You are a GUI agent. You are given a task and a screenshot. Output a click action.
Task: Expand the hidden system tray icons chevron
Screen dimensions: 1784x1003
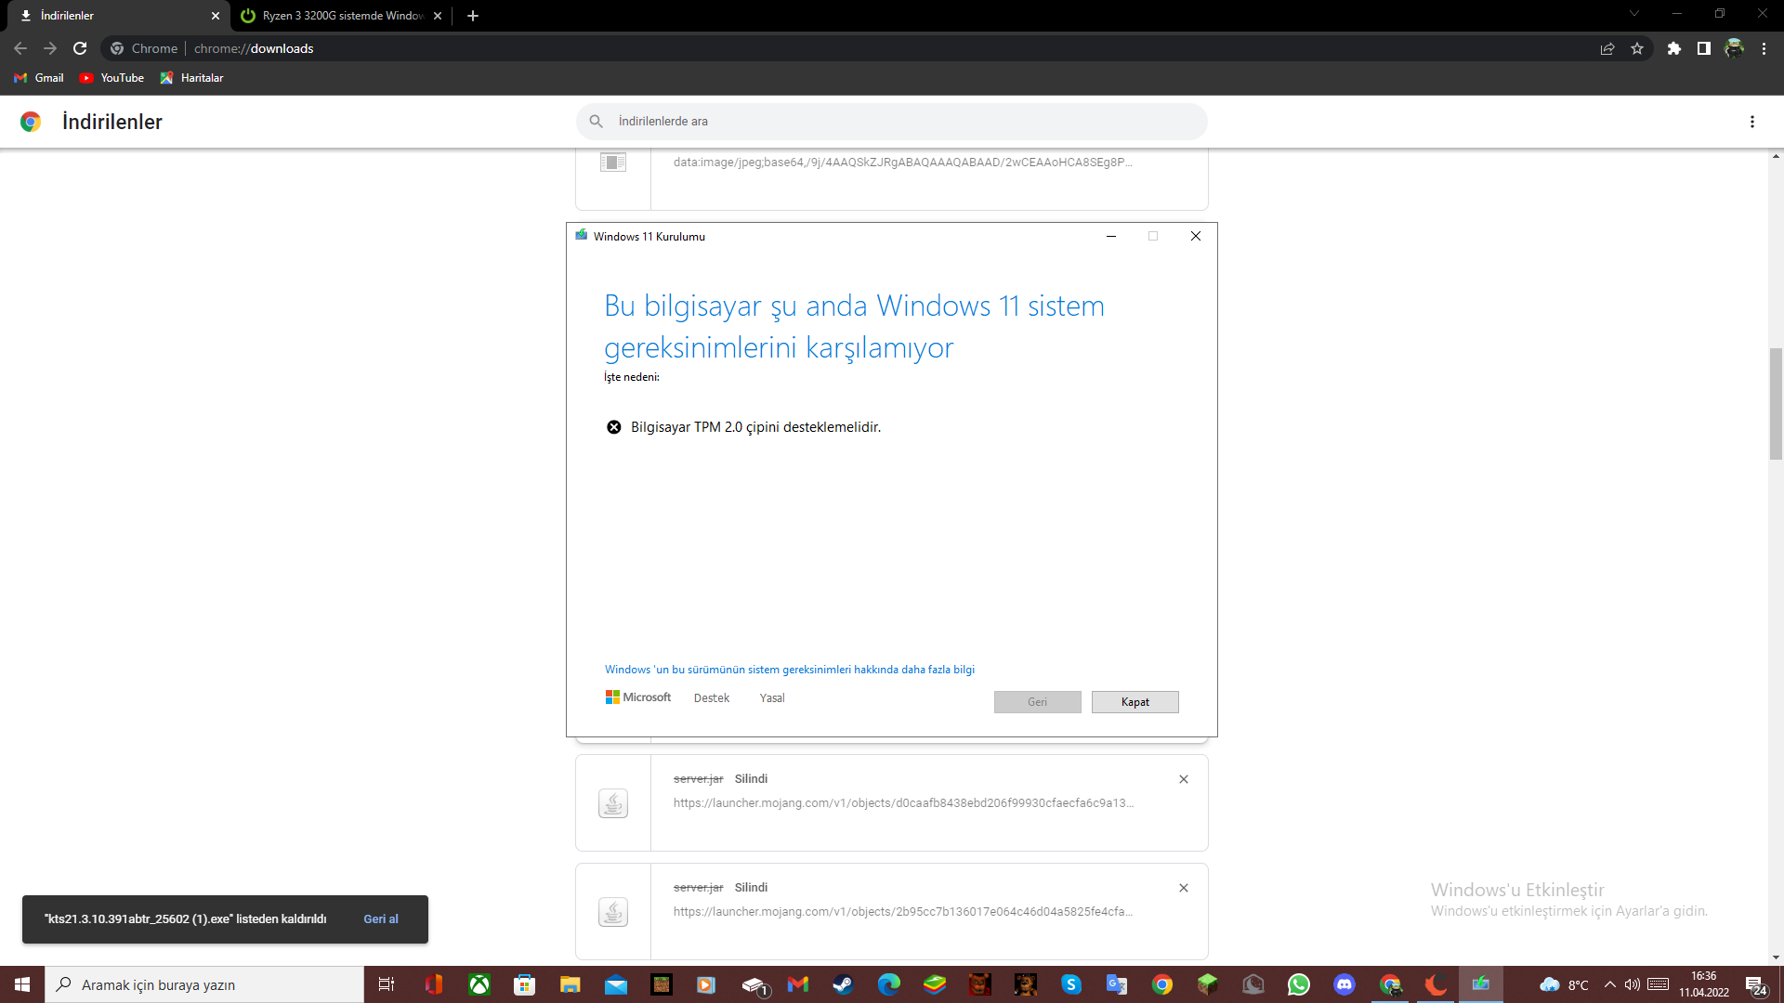tap(1610, 984)
